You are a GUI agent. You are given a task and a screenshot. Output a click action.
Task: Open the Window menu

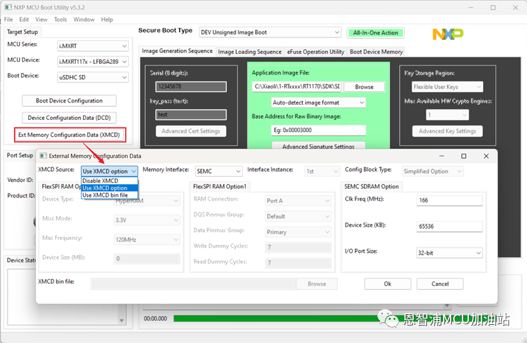click(84, 19)
